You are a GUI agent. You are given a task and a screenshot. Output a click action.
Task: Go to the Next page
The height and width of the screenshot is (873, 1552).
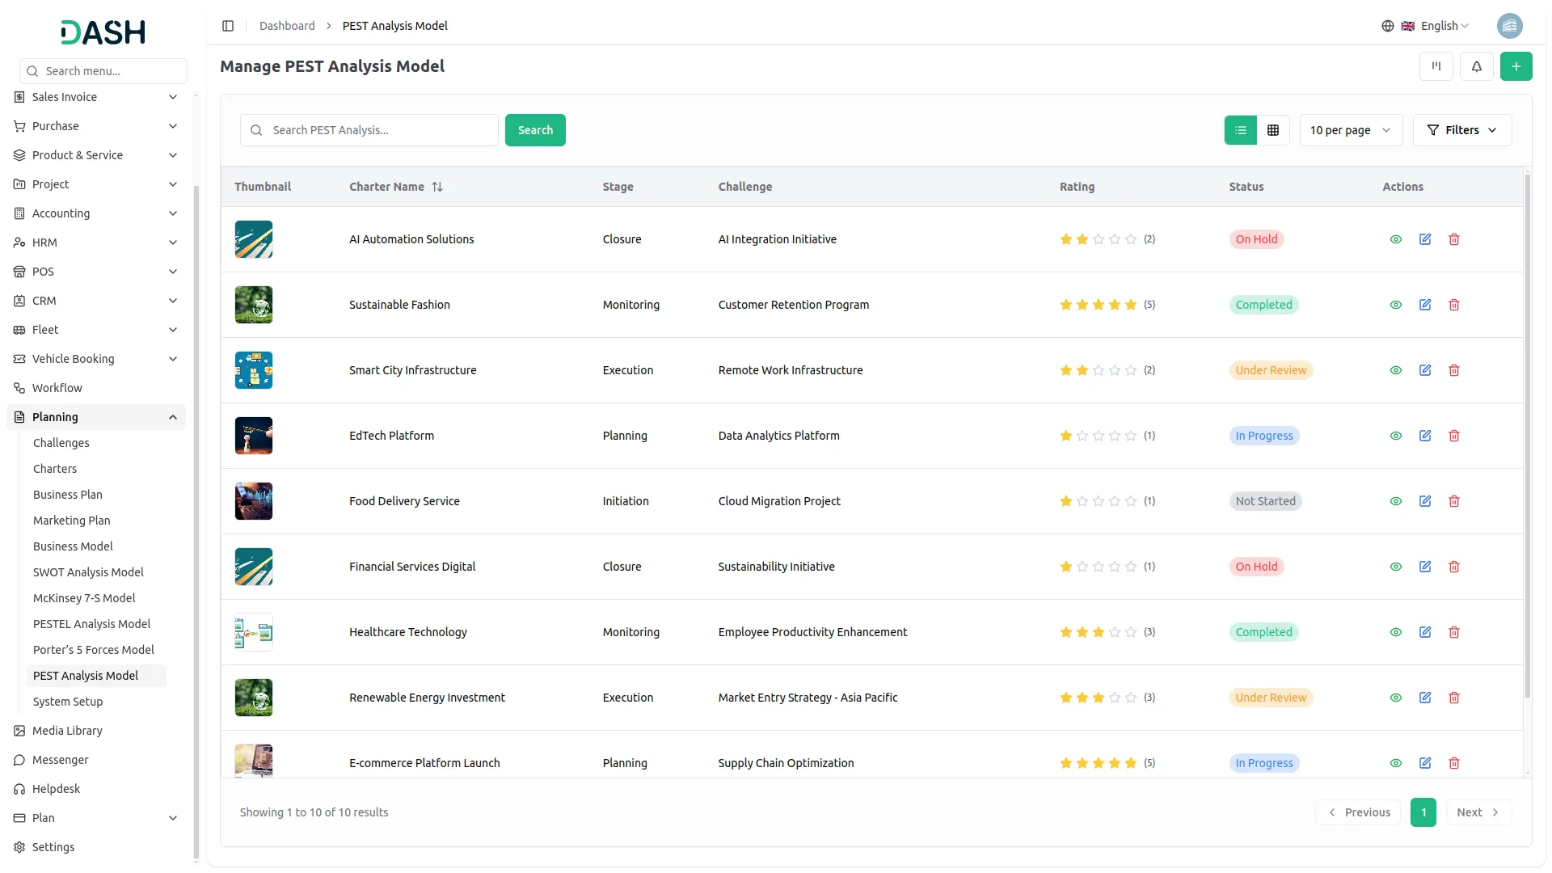(x=1477, y=812)
